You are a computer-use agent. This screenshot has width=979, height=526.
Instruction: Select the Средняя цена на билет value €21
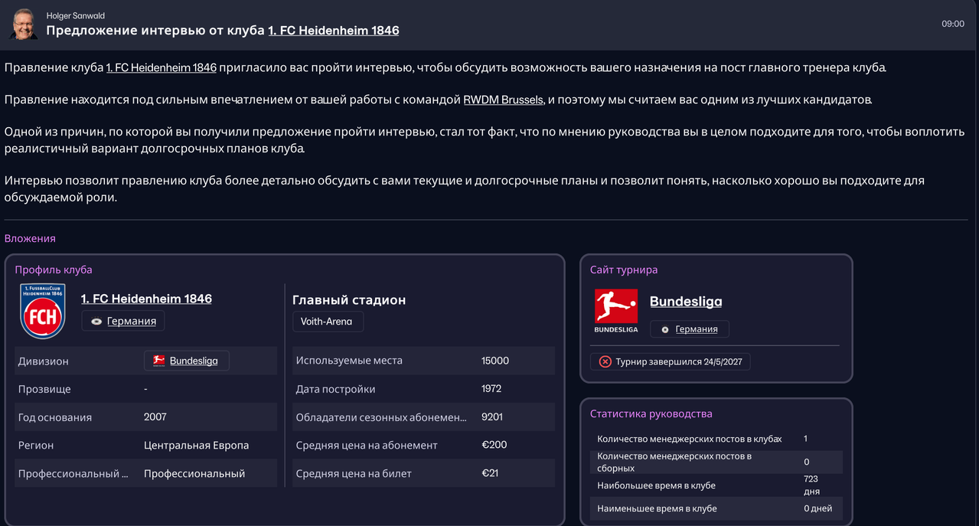[x=490, y=473]
